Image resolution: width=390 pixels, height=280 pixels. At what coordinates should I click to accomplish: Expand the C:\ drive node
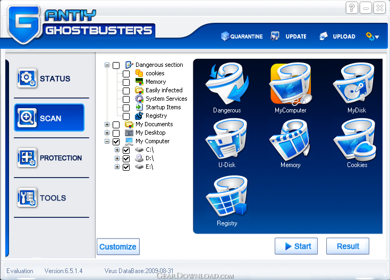[x=117, y=150]
